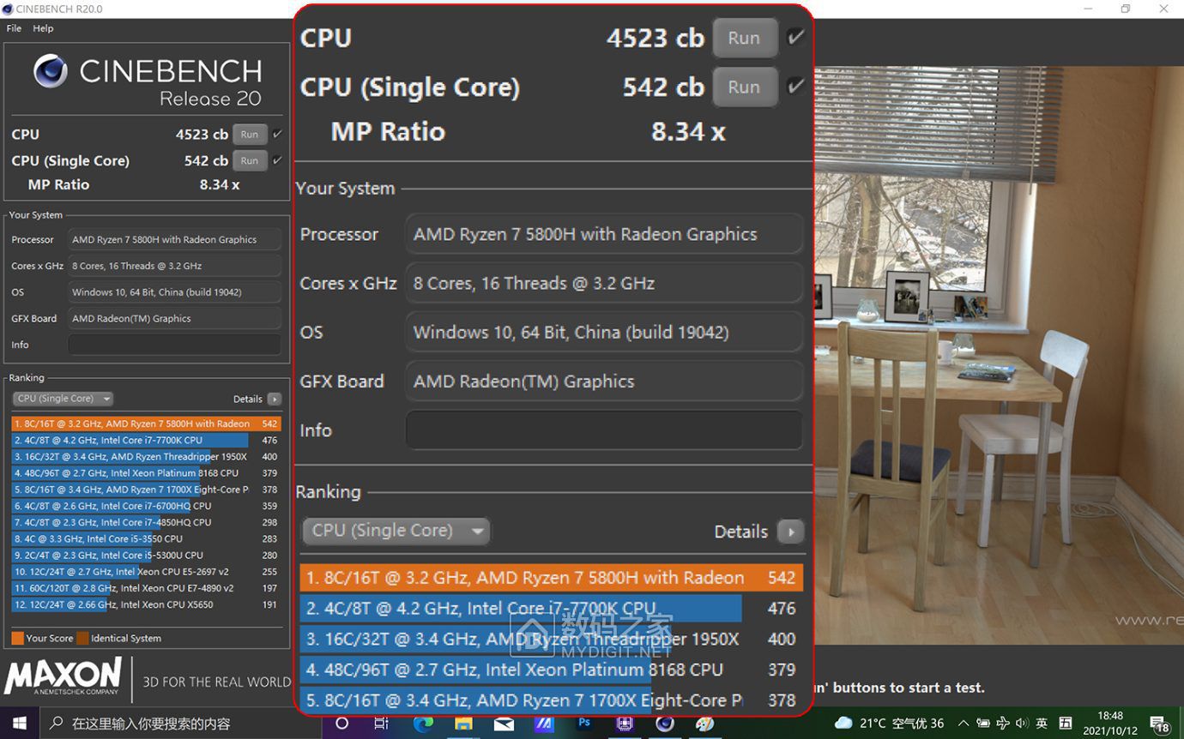Open the Windows Start menu
The image size is (1184, 739).
[19, 723]
